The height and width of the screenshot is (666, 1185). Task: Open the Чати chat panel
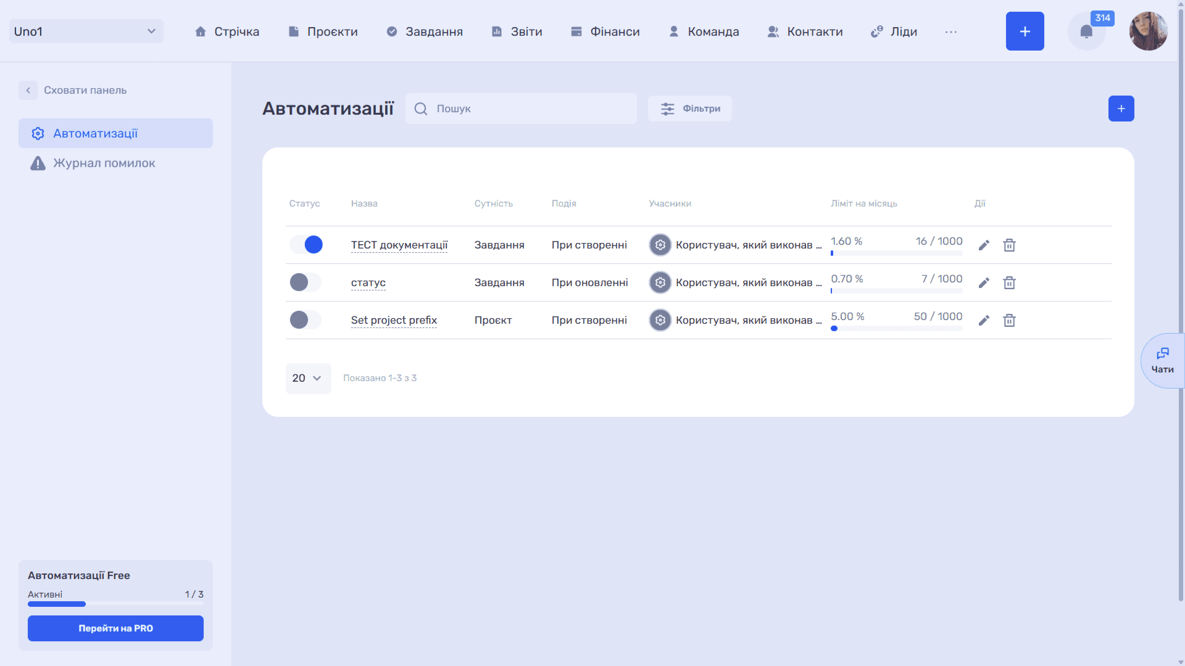point(1162,361)
